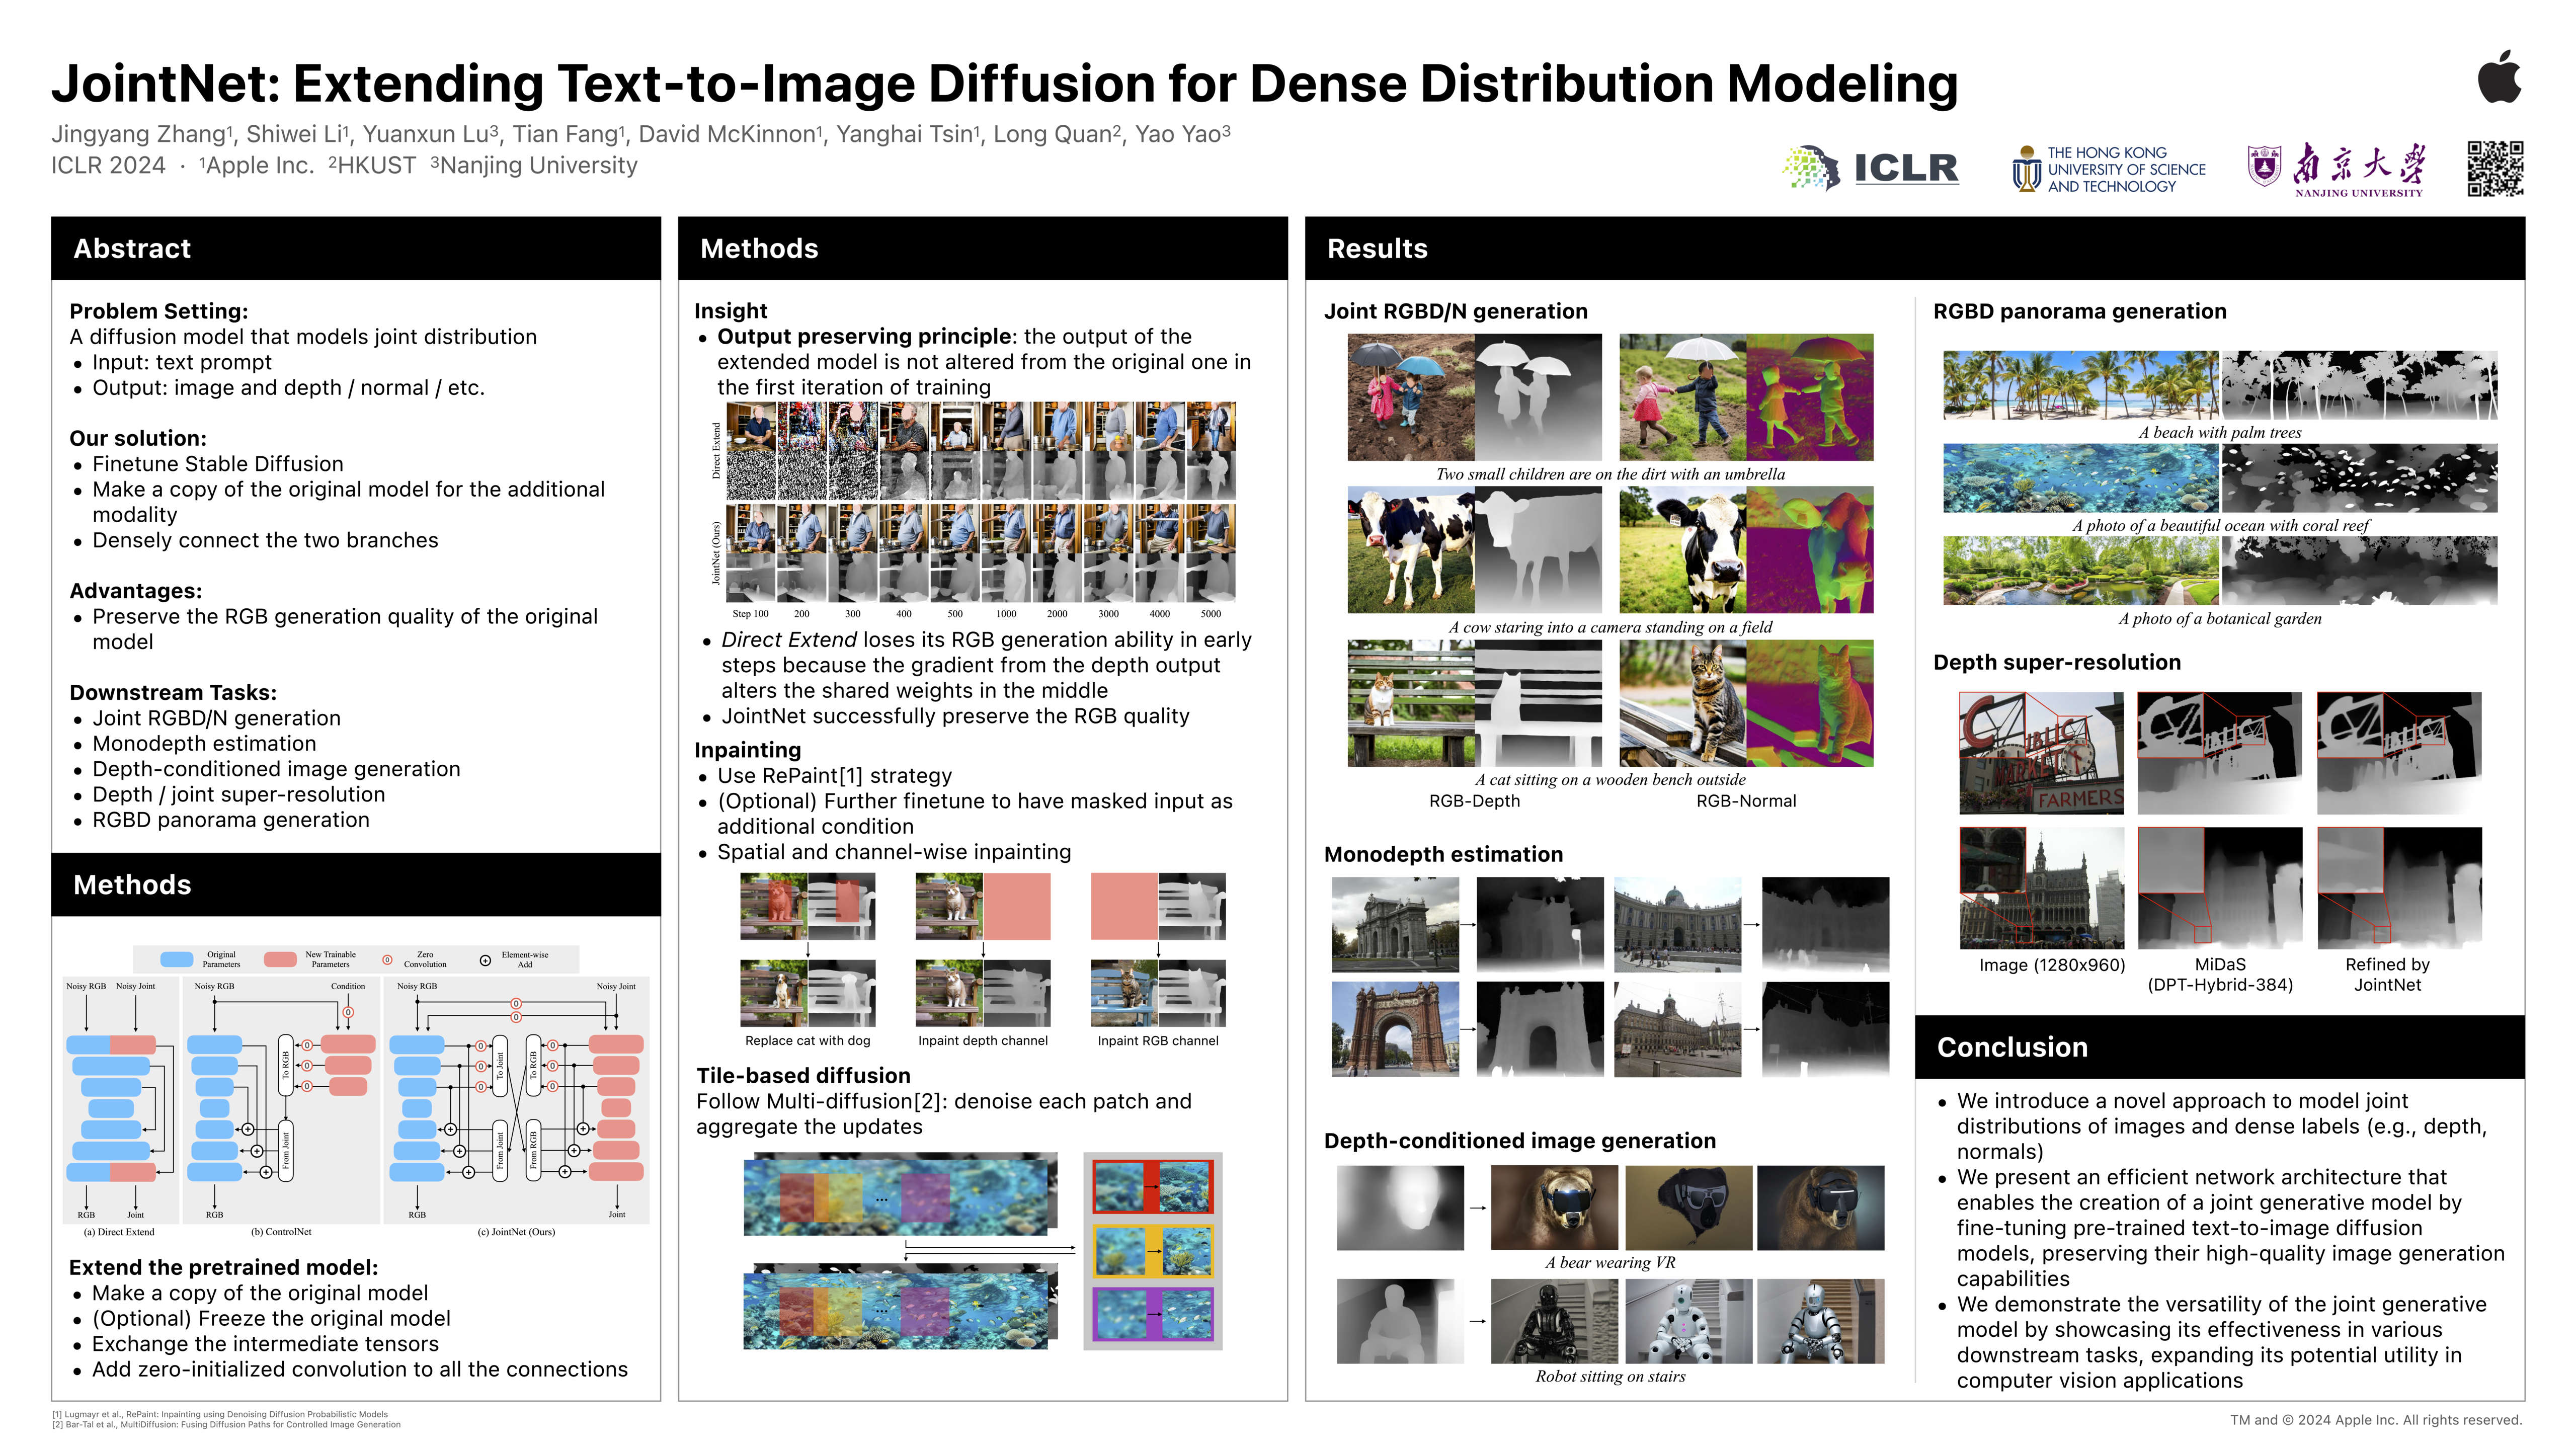Screen dimensions: 2576x1449
Task: Click the blue Original Parameters legend swatch
Action: [176, 959]
